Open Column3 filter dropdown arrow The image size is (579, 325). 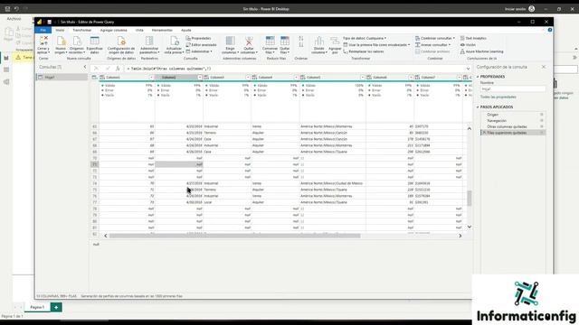(x=248, y=78)
